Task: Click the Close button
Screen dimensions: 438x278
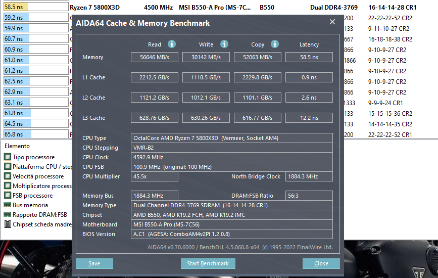Action: click(x=321, y=263)
